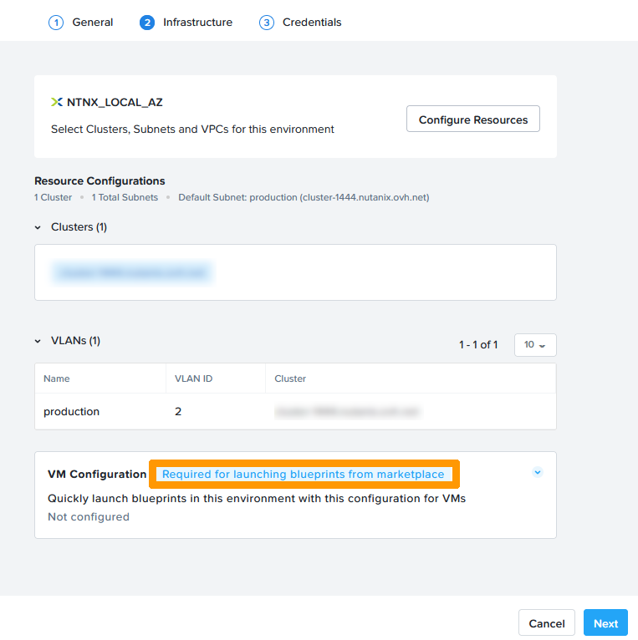638x640 pixels.
Task: Click the step 2 number circle
Action: (147, 23)
